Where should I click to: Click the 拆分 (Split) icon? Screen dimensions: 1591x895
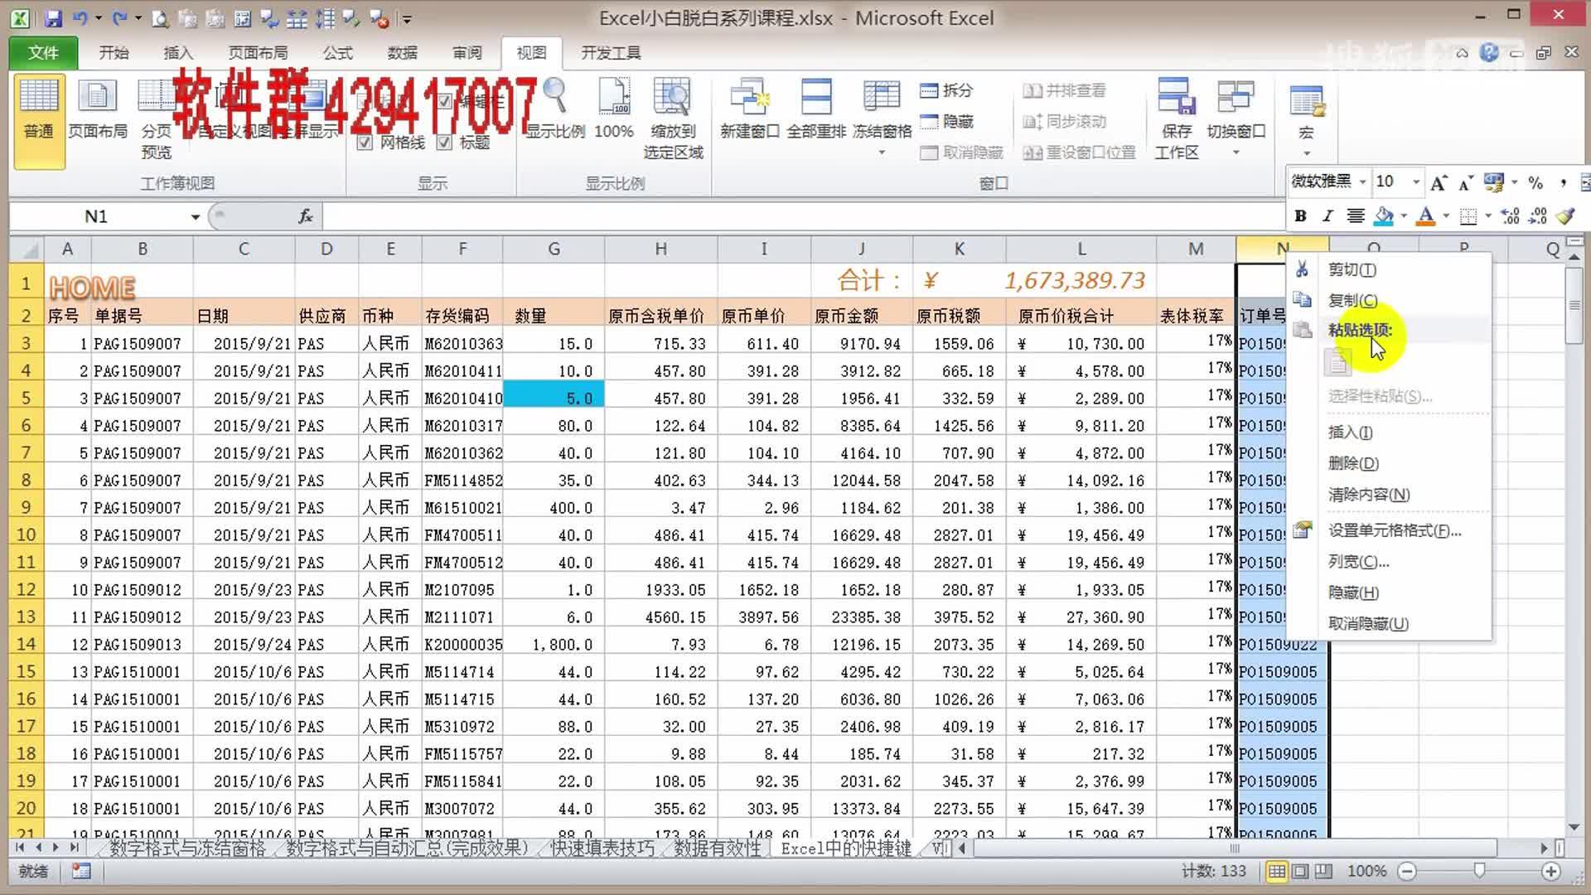tap(943, 89)
